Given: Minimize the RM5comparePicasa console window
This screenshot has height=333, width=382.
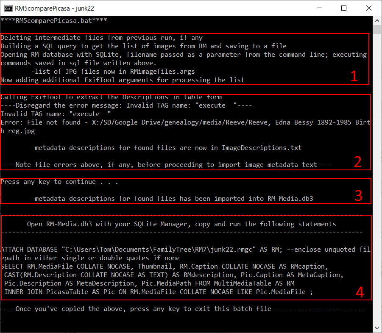Looking at the screenshot, I should (319, 8).
